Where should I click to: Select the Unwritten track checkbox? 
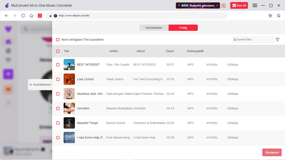pyautogui.click(x=58, y=108)
